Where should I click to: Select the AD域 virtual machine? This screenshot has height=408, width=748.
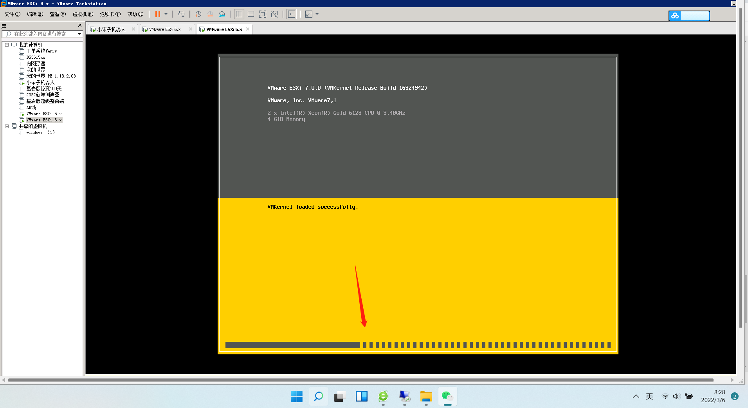(x=31, y=107)
